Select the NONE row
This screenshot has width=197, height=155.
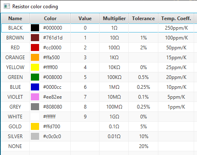(99, 146)
